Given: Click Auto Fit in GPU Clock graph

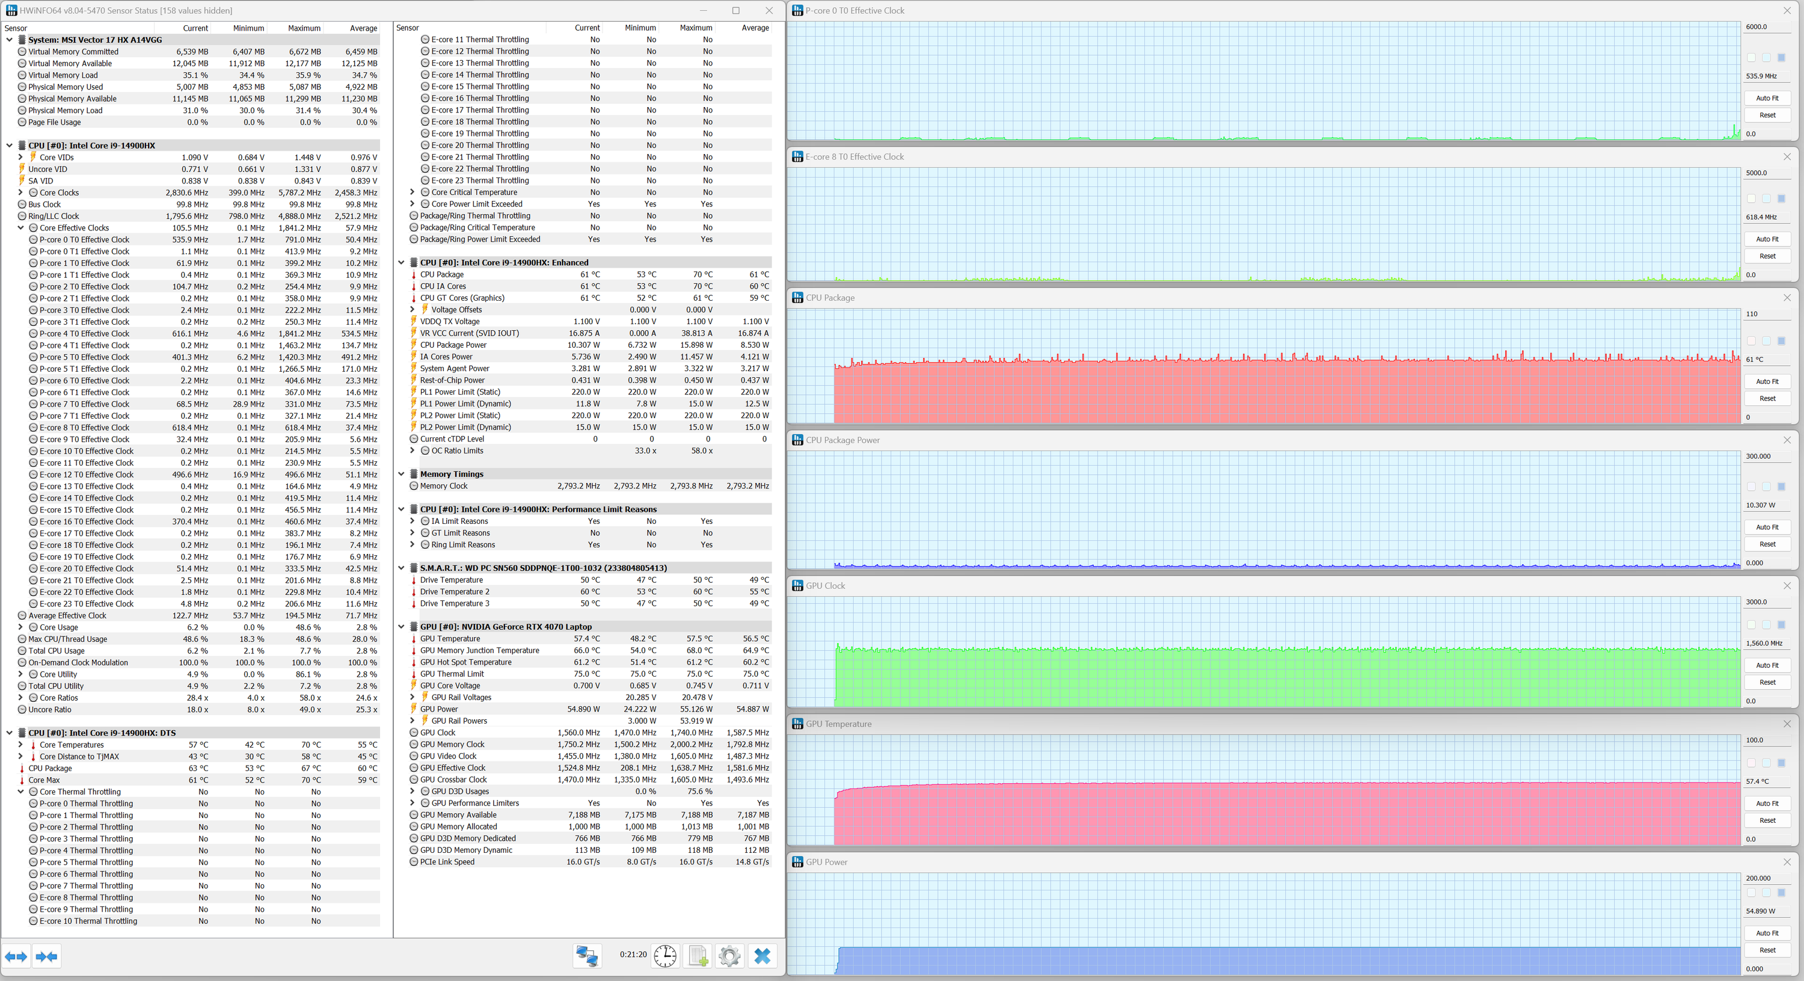Looking at the screenshot, I should click(x=1766, y=665).
